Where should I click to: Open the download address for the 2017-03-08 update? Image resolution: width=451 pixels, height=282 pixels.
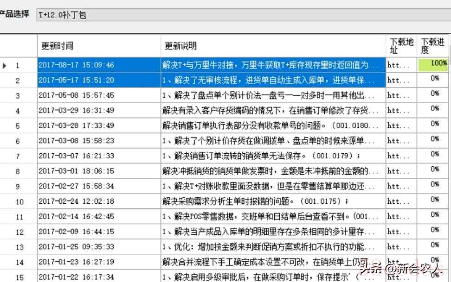[x=401, y=141]
